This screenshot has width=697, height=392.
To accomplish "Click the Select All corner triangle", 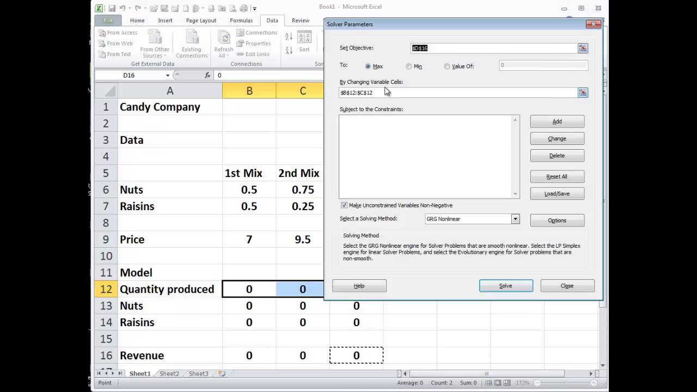I will click(x=106, y=91).
